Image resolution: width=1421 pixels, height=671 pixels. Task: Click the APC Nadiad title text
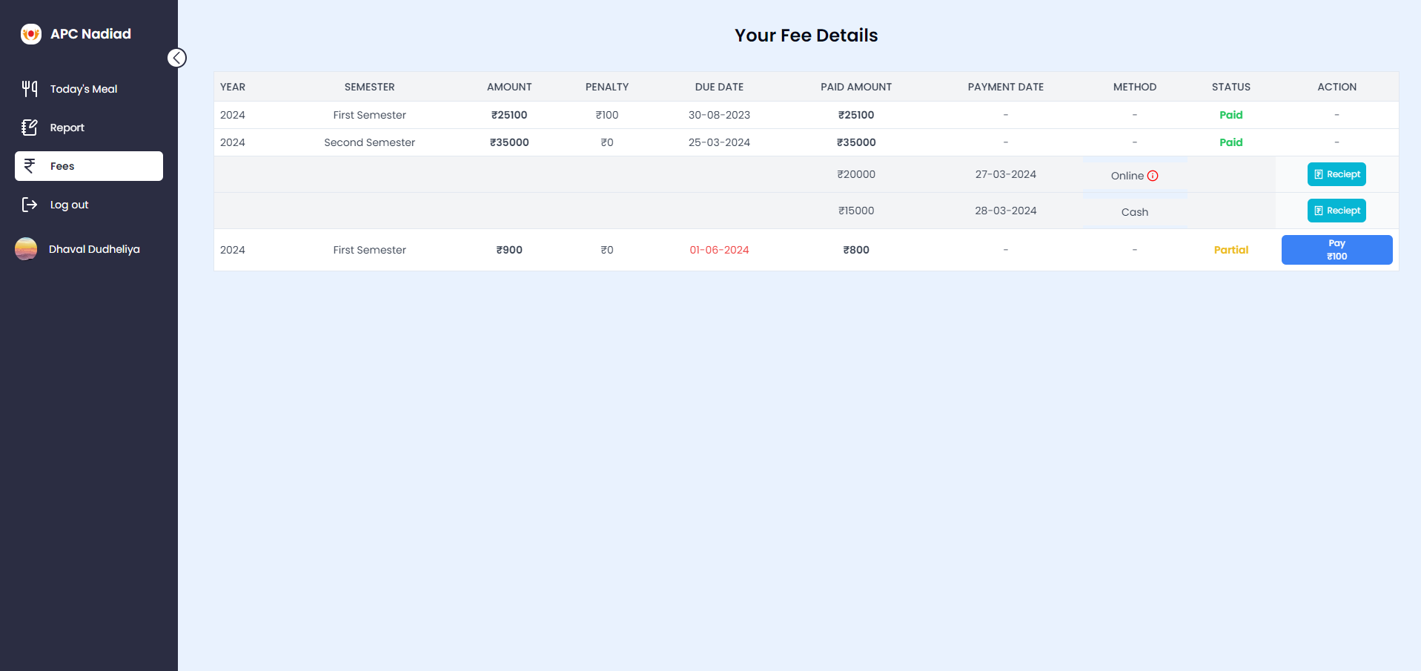(x=90, y=34)
